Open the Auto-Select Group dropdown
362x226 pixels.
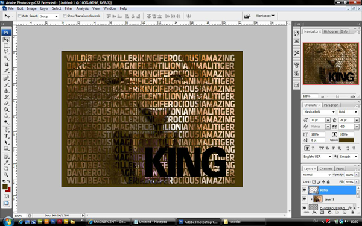pos(48,16)
